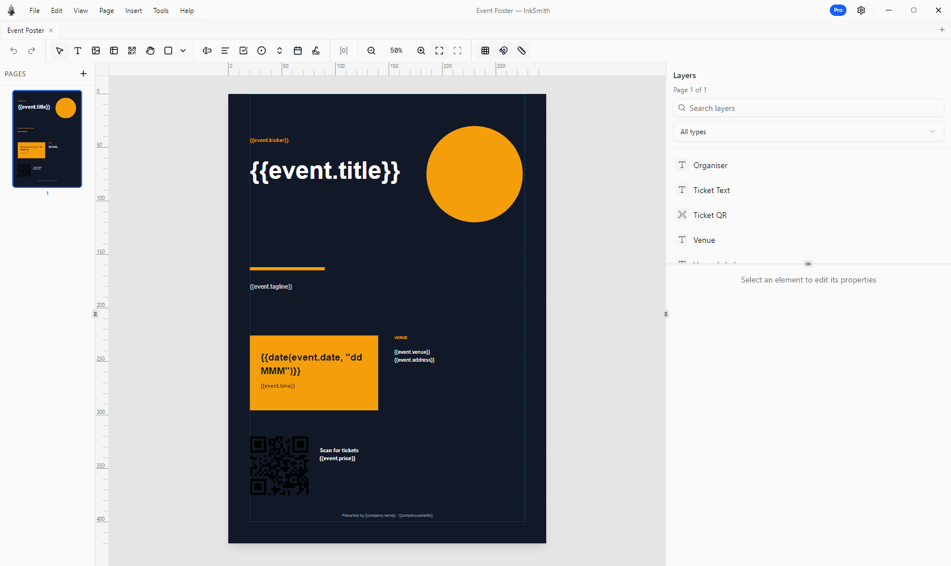This screenshot has width=951, height=566.
Task: Insert a checkbox form field
Action: coord(243,50)
